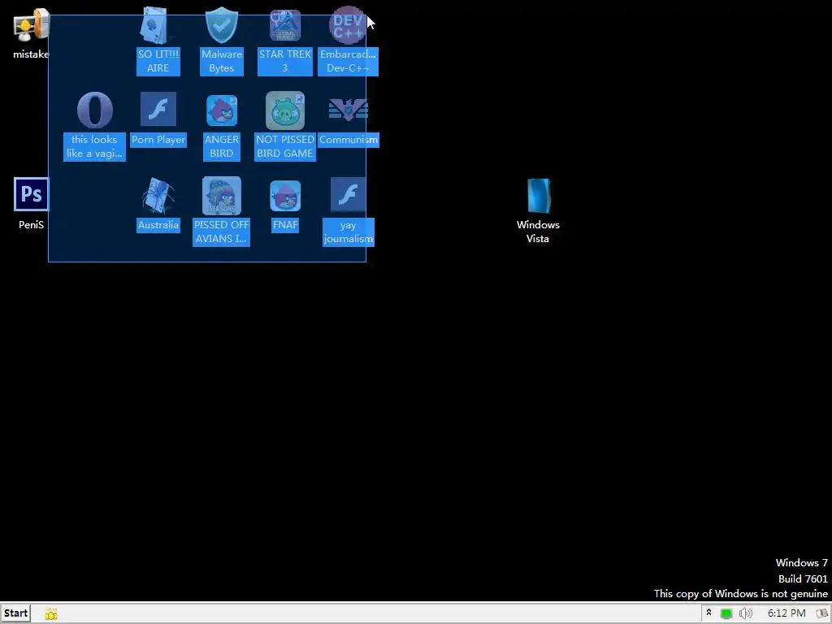Screen dimensions: 832x624
Task: Select the STAR TREK 3 icon
Action: click(x=285, y=25)
